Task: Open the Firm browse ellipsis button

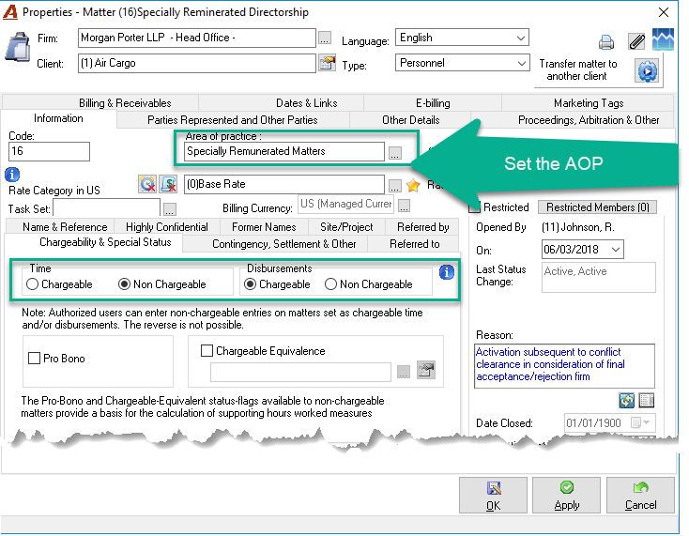Action: click(324, 38)
